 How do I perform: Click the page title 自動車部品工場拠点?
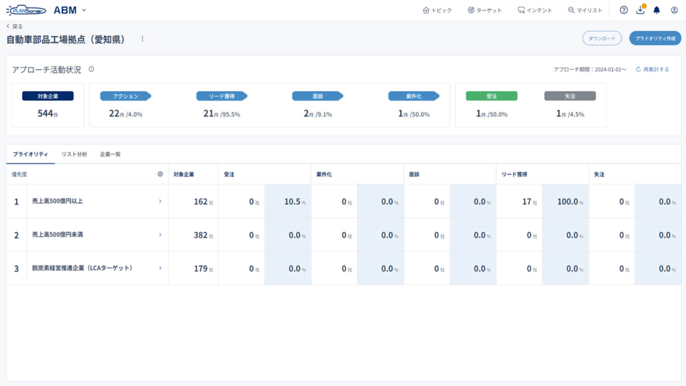click(x=66, y=40)
